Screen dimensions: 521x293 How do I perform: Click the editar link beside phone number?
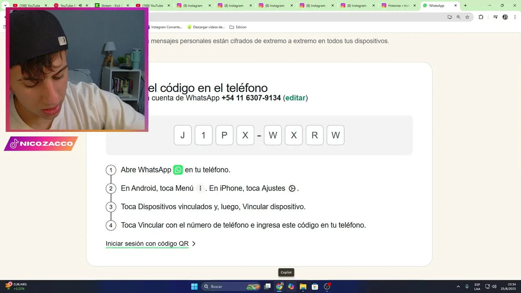point(296,98)
